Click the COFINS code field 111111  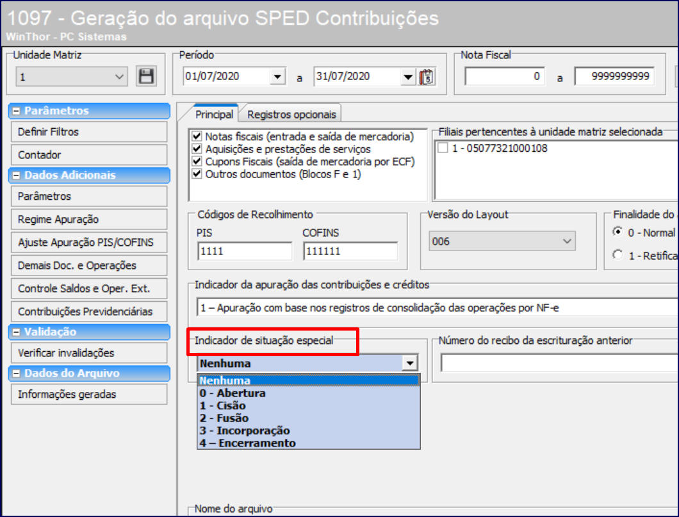[351, 251]
